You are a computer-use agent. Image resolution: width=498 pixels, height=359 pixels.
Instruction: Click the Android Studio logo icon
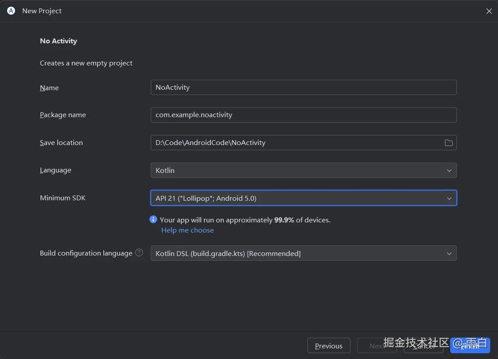11,11
